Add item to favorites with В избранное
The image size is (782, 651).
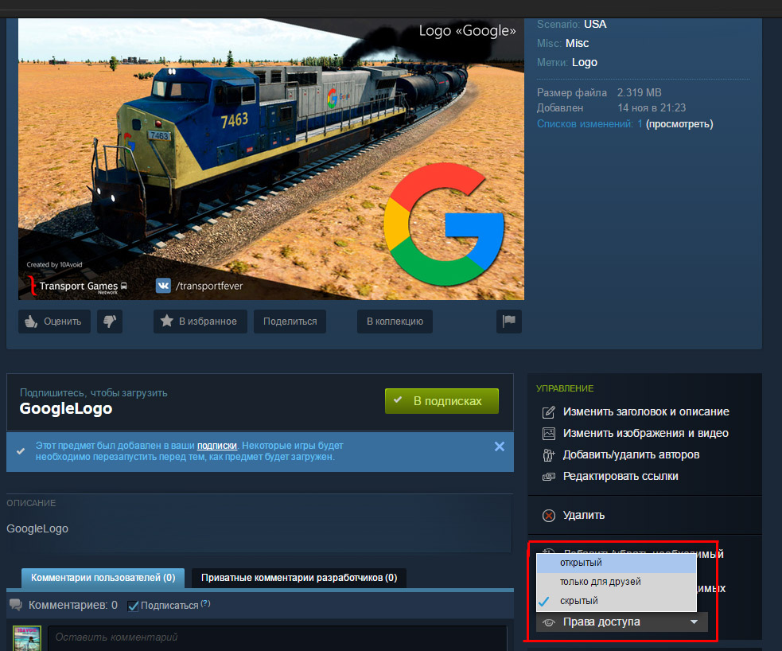click(x=200, y=322)
